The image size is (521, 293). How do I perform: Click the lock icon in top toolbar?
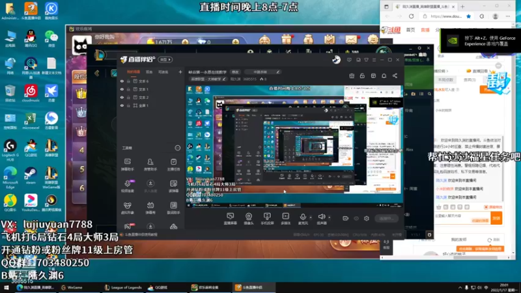(x=362, y=76)
